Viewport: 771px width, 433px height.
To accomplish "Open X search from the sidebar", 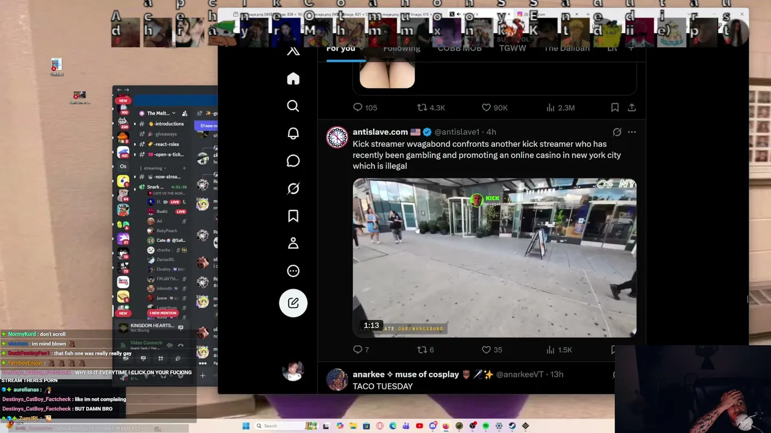I will (293, 106).
